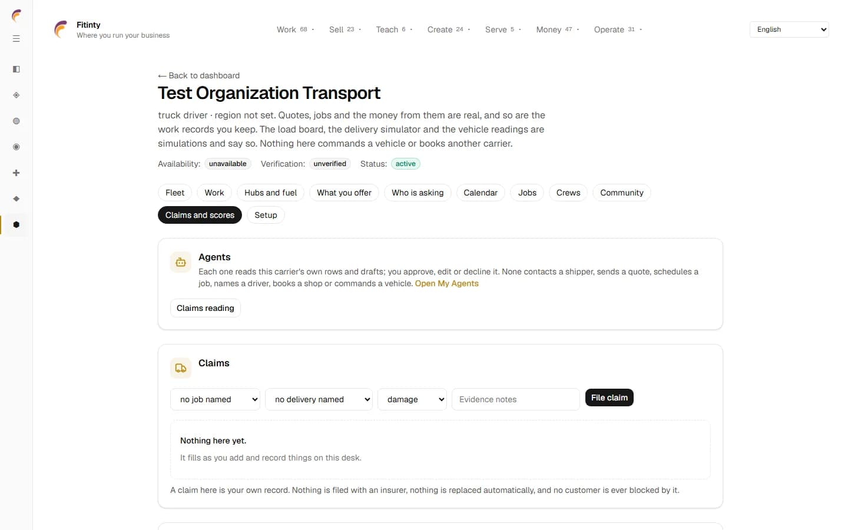Click the outlined diamond sidebar icon

(16, 95)
